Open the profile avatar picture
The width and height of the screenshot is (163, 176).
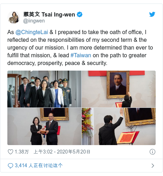coord(14,17)
